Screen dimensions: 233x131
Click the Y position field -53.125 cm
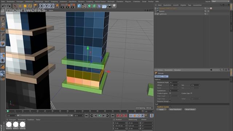[120, 126]
